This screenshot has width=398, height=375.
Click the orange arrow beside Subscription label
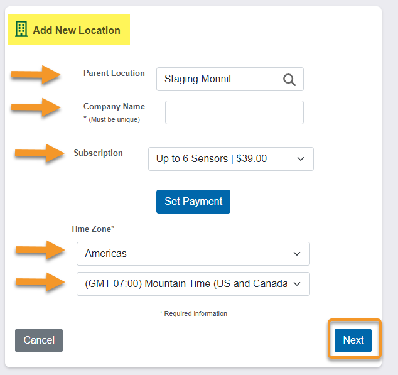pyautogui.click(x=40, y=153)
